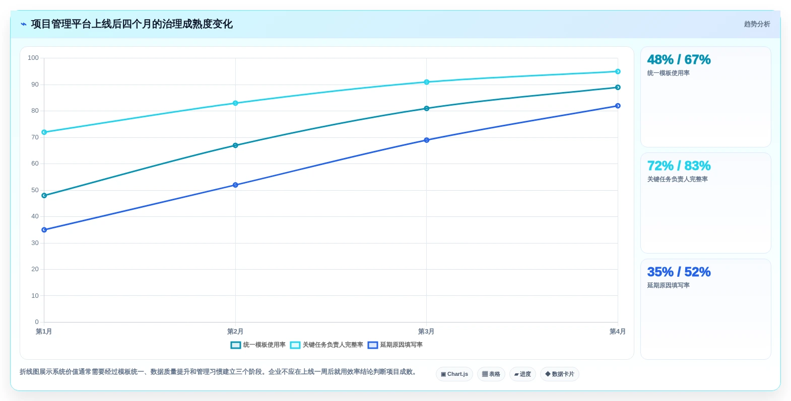Click the 35% / 52% card value
This screenshot has height=401, width=791.
tap(679, 272)
